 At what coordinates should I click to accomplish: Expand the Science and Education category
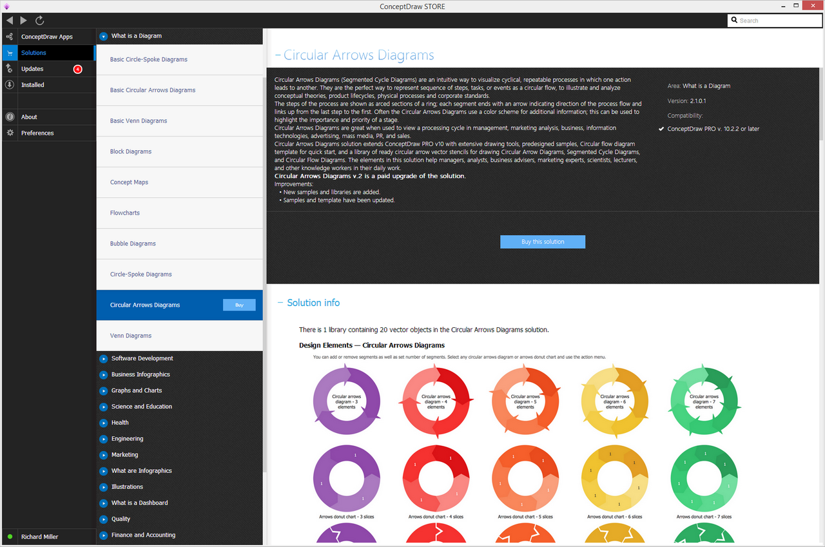point(103,407)
